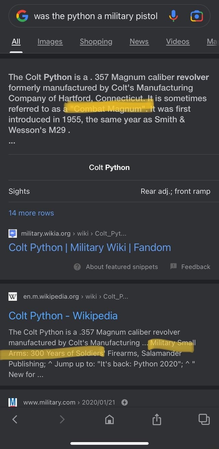Switch to the Images tab

point(50,42)
